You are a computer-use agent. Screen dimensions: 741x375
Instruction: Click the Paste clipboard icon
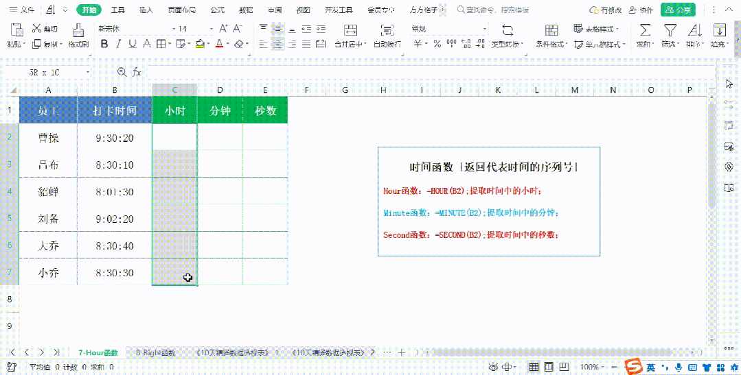pos(17,29)
